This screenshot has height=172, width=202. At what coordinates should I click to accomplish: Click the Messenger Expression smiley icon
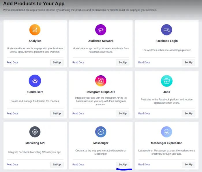pyautogui.click(x=167, y=132)
